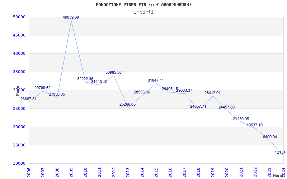Click y-axis tick 40000
Viewport: 287px width, 179px height.
[x=19, y=53]
